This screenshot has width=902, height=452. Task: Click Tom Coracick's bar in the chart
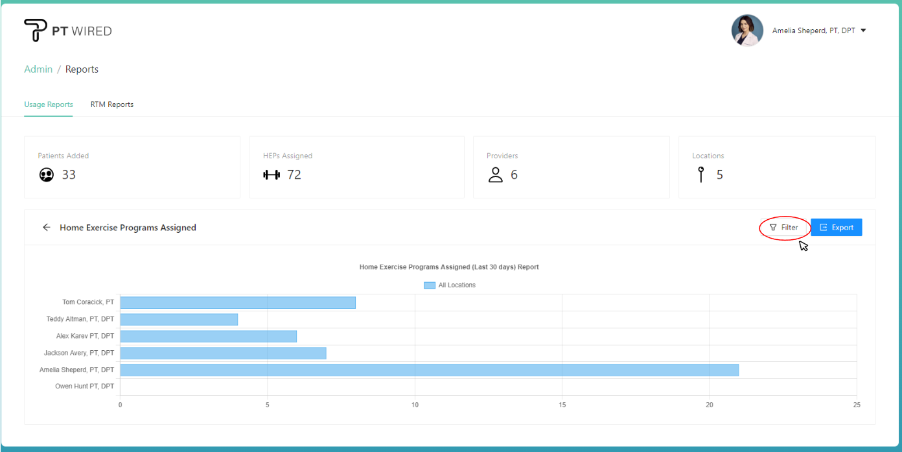point(237,302)
